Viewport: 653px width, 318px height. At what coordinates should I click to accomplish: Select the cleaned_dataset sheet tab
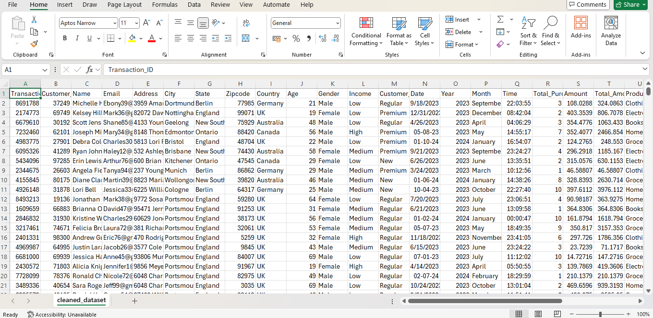click(81, 300)
